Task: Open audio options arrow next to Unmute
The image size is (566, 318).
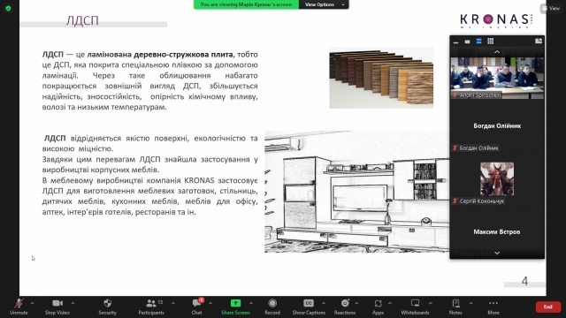Action: point(32,304)
